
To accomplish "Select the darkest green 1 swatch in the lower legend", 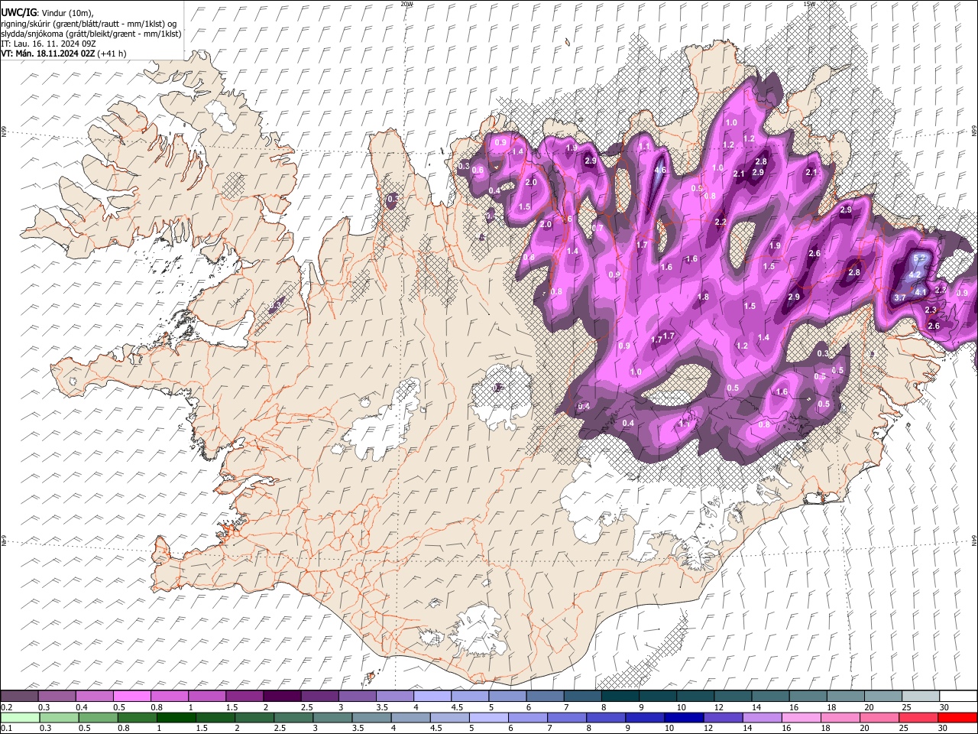I will [176, 717].
